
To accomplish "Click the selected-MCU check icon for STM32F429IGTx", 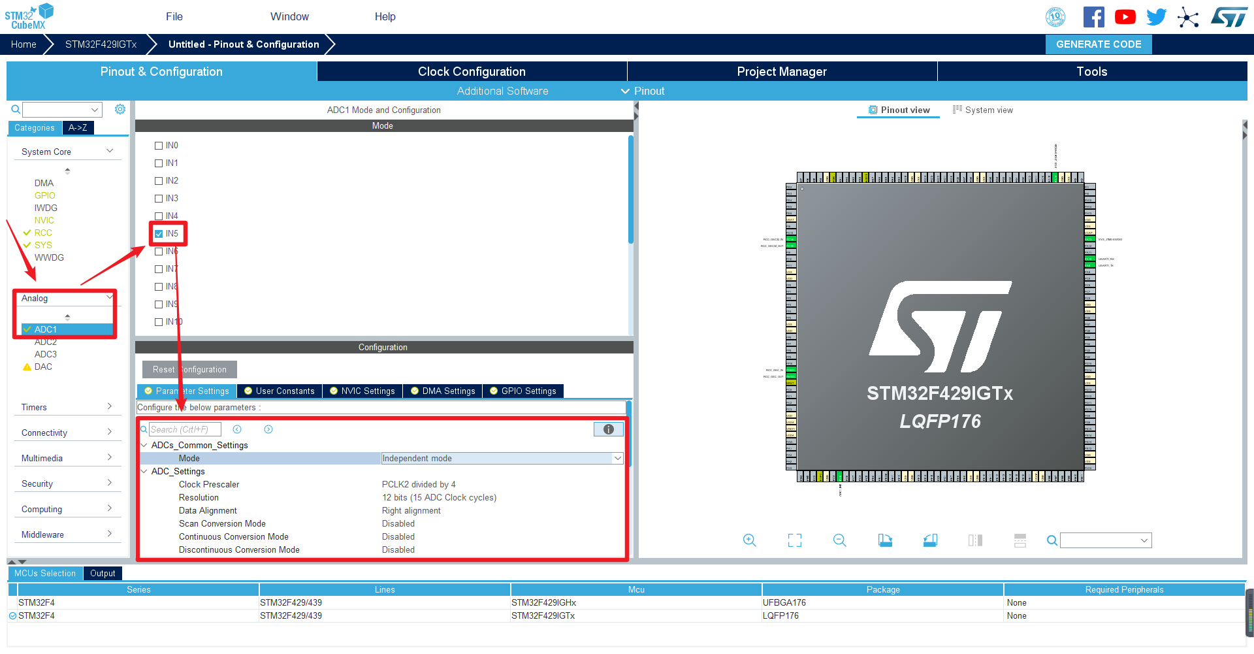I will [x=12, y=615].
